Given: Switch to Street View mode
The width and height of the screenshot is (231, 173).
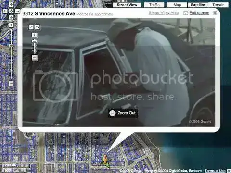Looking at the screenshot, I should (127, 5).
